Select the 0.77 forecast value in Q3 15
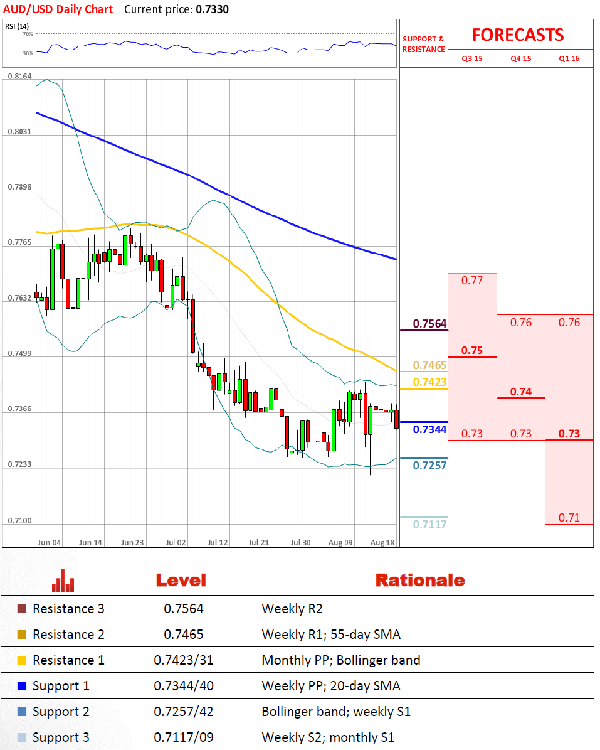 [472, 281]
